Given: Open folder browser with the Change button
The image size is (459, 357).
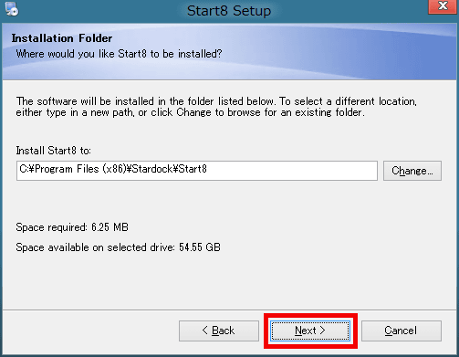Looking at the screenshot, I should coord(412,171).
